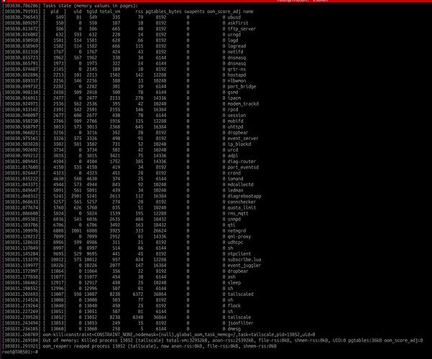Select the 'tgid' column header

[x=92, y=11]
